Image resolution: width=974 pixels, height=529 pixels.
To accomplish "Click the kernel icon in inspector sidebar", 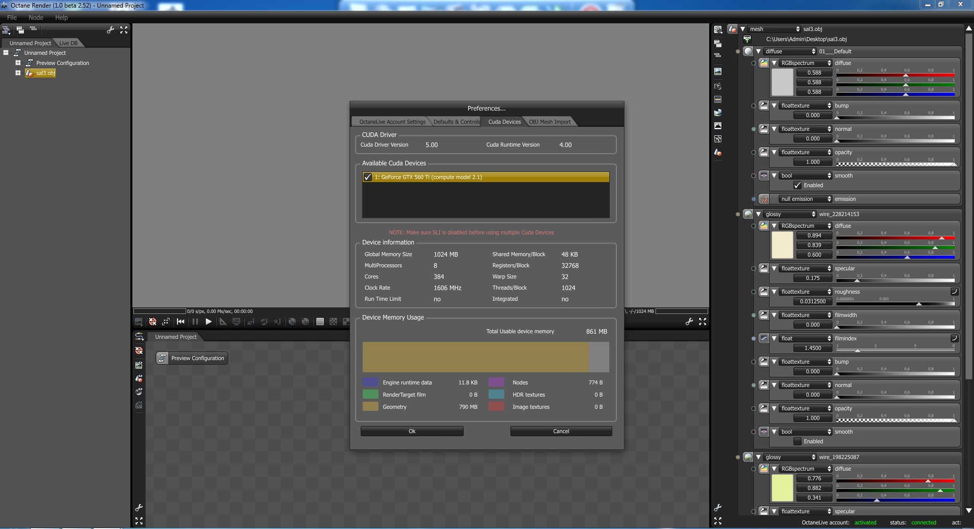I will (x=718, y=139).
